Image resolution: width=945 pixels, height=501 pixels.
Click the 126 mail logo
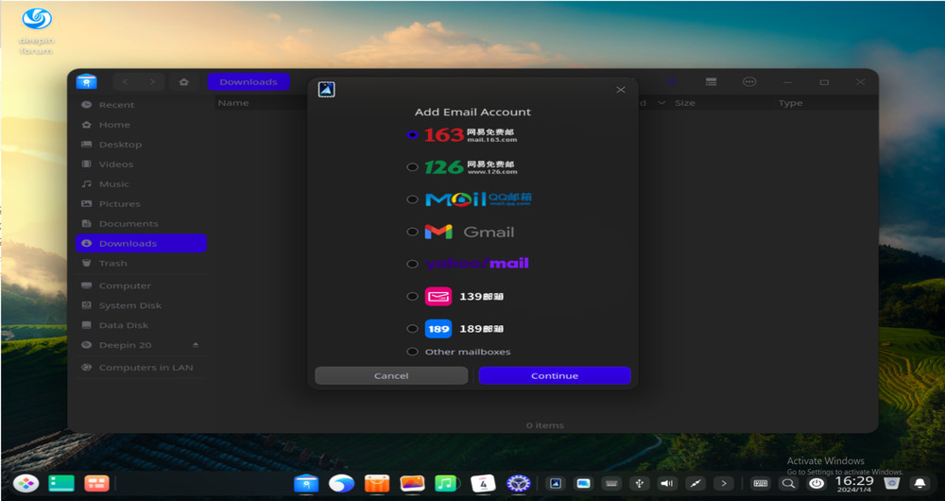tap(471, 167)
